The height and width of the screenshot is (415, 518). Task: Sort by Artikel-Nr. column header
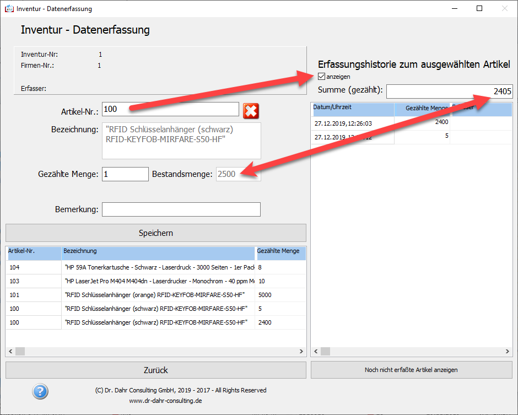pyautogui.click(x=33, y=252)
